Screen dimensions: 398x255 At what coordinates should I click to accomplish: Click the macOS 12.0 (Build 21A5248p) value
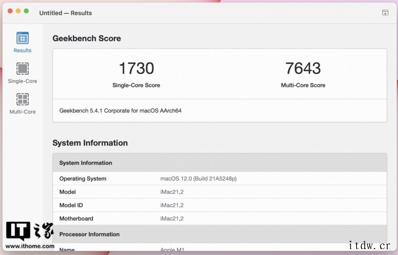[x=198, y=179]
